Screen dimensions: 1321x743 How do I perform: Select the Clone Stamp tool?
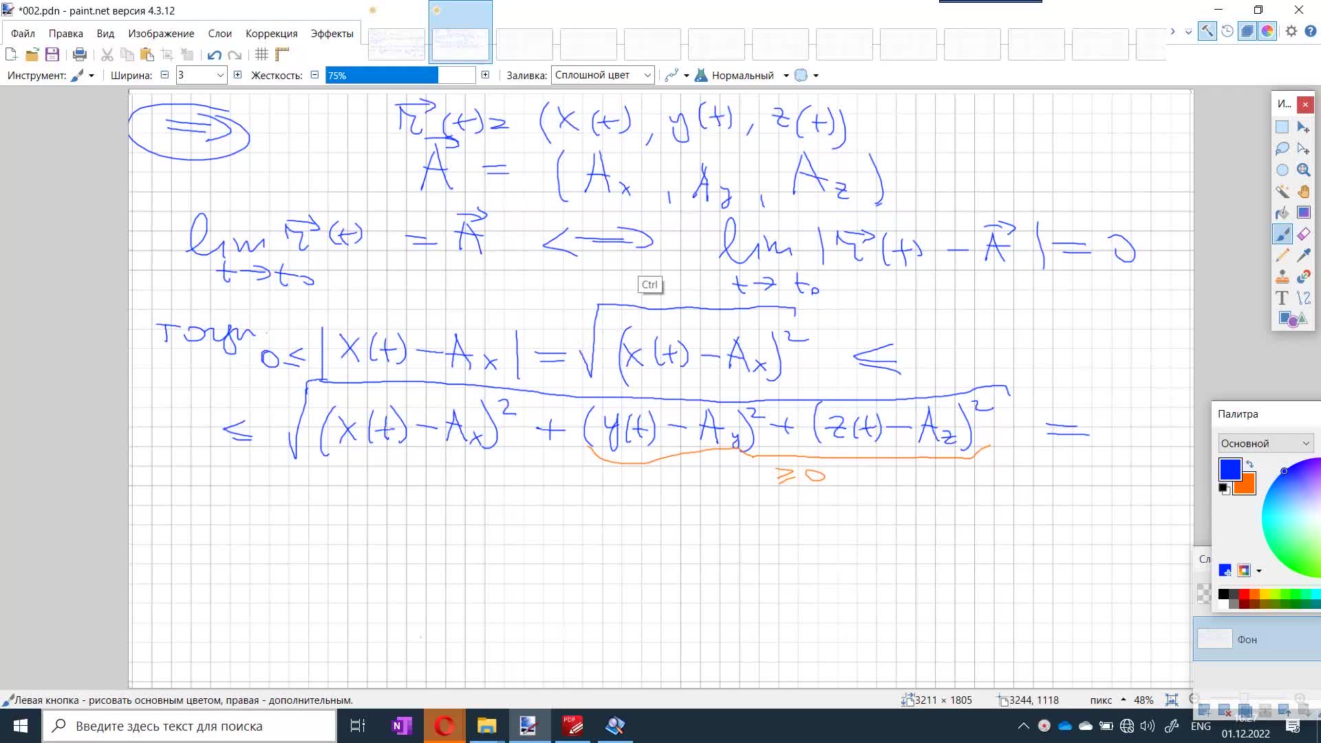pos(1282,277)
